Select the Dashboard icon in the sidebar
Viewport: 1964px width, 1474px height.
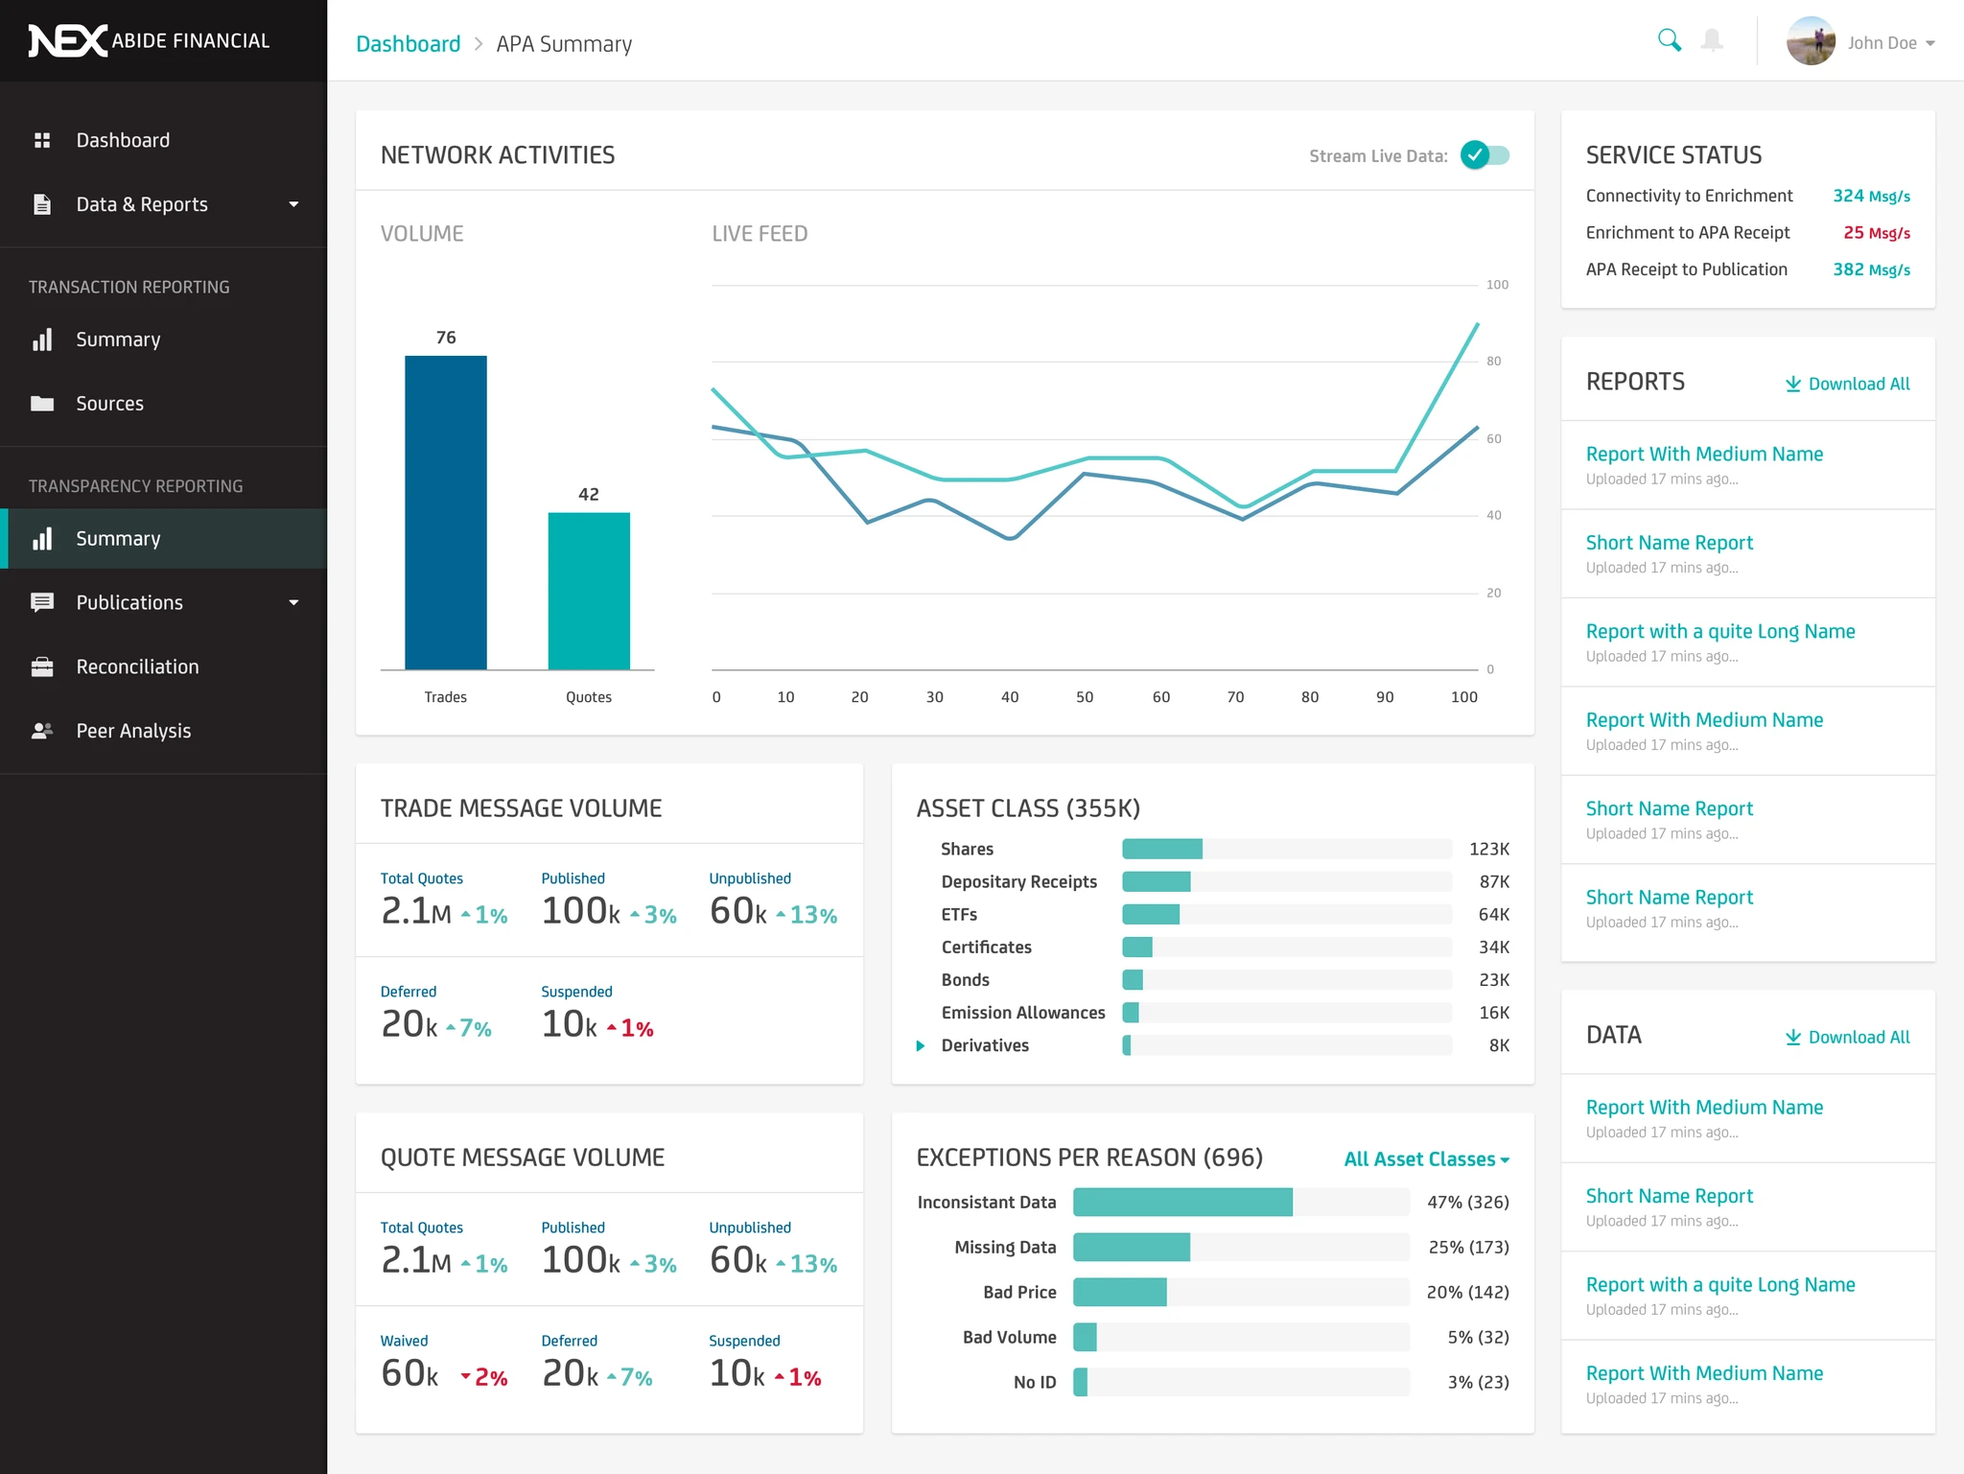tap(42, 139)
